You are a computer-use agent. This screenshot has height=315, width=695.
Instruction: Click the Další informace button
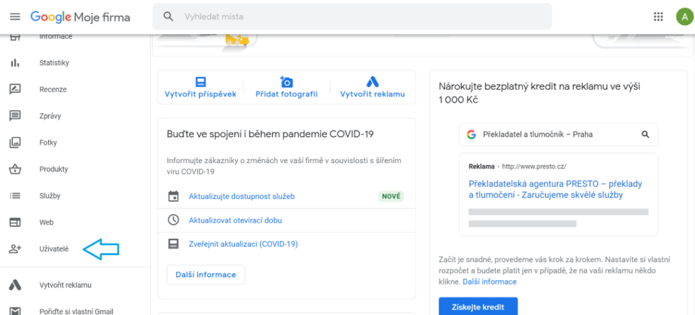pyautogui.click(x=206, y=275)
